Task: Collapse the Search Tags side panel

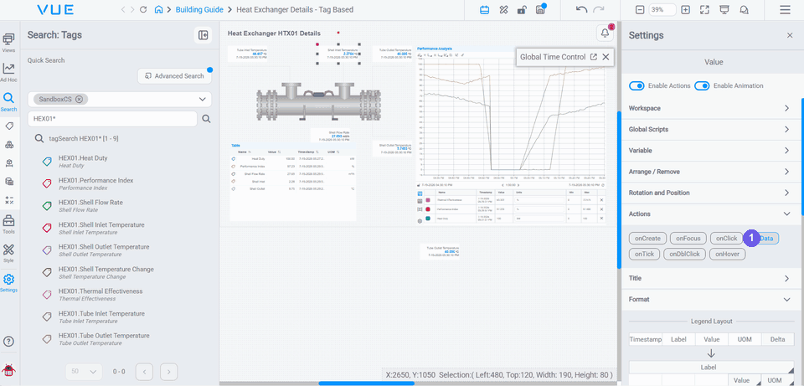Action: tap(203, 35)
